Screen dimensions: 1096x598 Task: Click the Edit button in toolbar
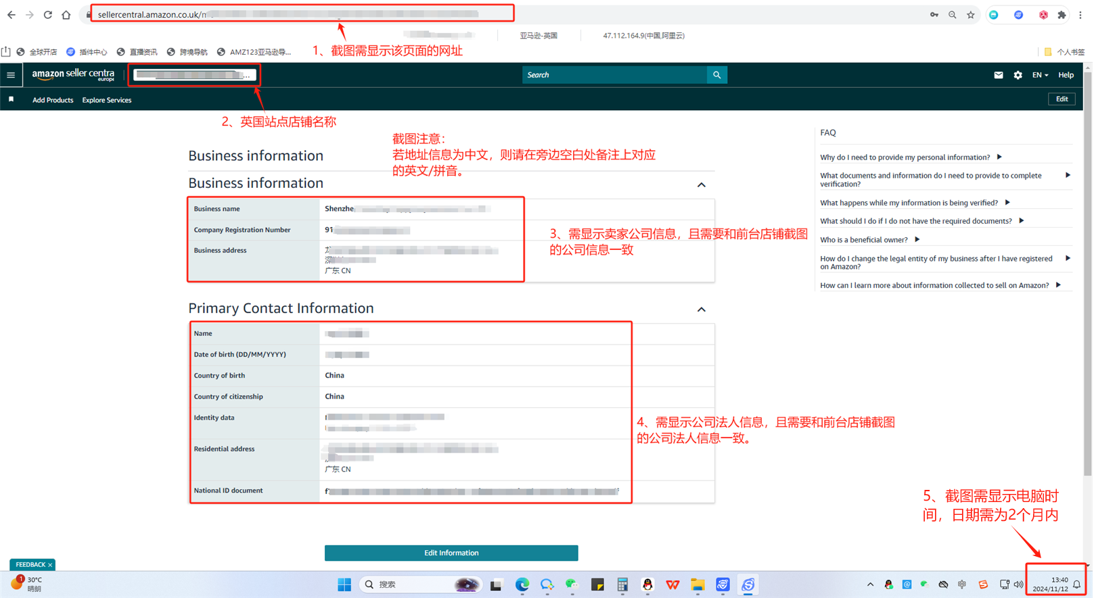(1061, 99)
